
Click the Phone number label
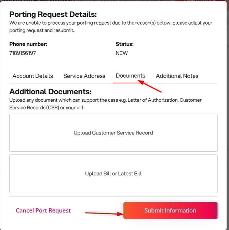point(28,44)
